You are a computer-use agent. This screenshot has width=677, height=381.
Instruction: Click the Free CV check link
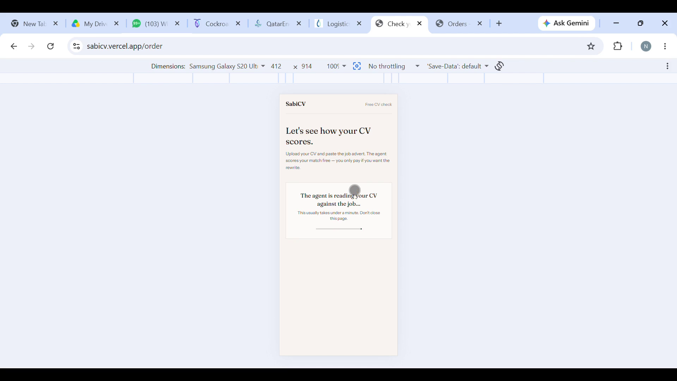(378, 104)
